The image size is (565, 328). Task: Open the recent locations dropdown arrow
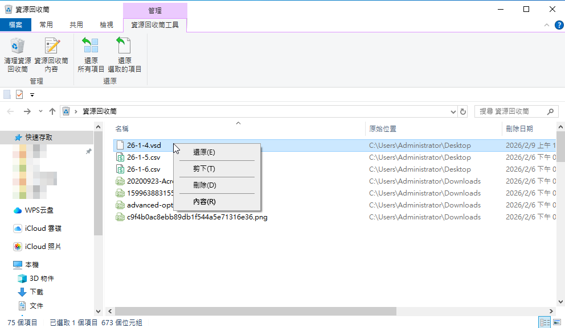click(40, 111)
